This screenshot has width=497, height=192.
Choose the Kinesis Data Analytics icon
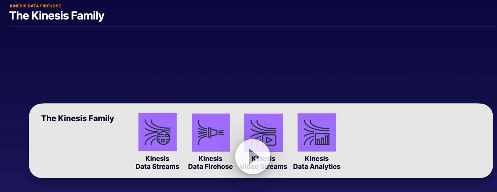pyautogui.click(x=316, y=132)
